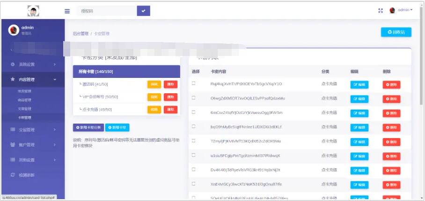Delete the card starting with XnE4
Image resolution: width=425 pixels, height=201 pixels.
coord(391,185)
